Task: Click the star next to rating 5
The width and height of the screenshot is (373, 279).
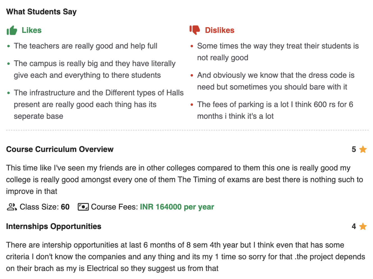Action: [x=363, y=149]
